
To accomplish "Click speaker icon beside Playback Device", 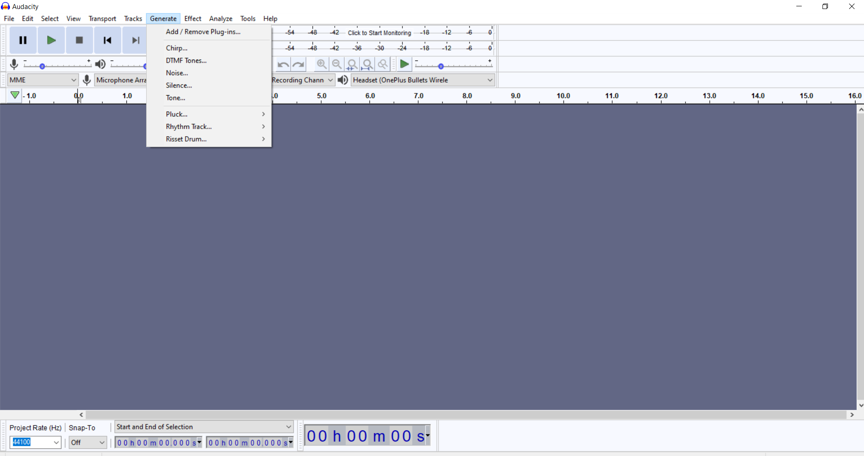I will coord(343,80).
